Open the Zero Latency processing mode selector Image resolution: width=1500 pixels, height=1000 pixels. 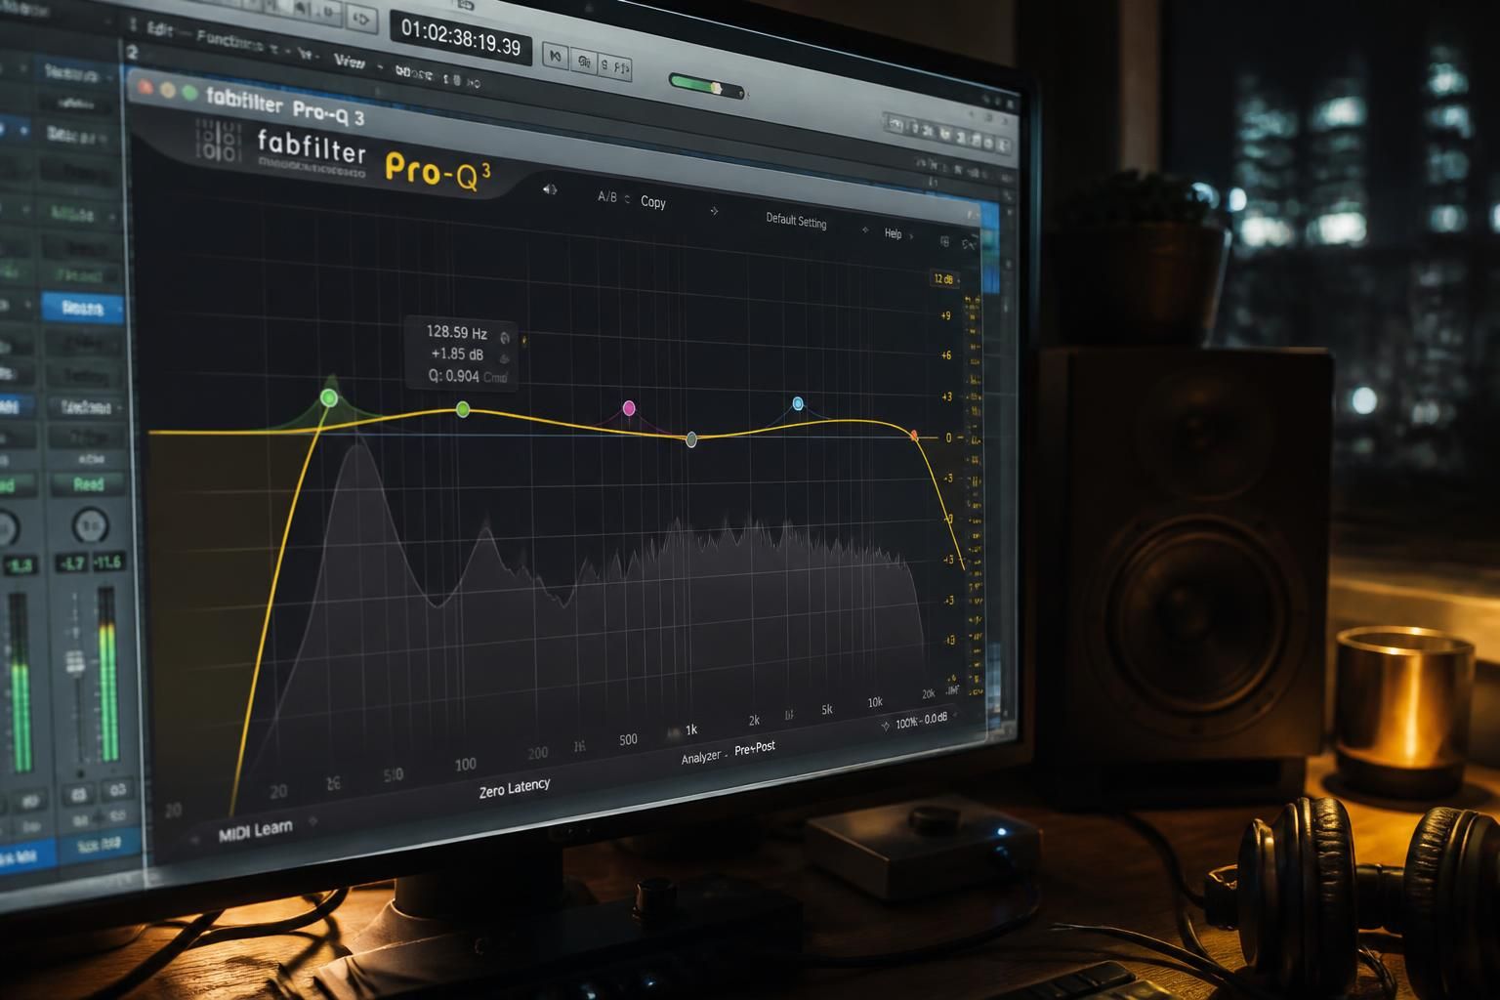(x=515, y=788)
